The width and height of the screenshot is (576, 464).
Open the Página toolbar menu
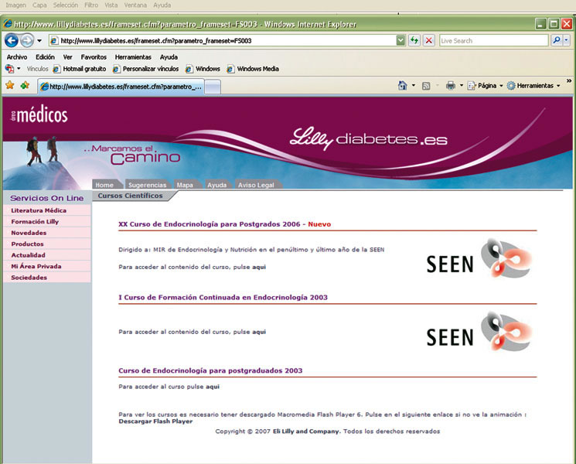point(485,86)
